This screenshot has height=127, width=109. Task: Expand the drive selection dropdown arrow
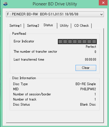(101, 15)
